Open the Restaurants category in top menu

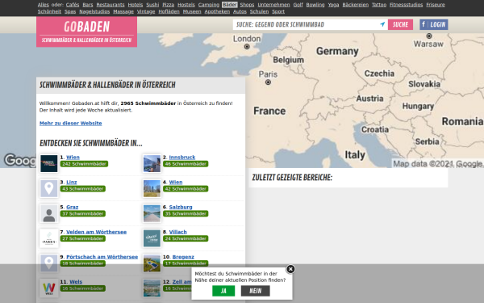pos(111,5)
